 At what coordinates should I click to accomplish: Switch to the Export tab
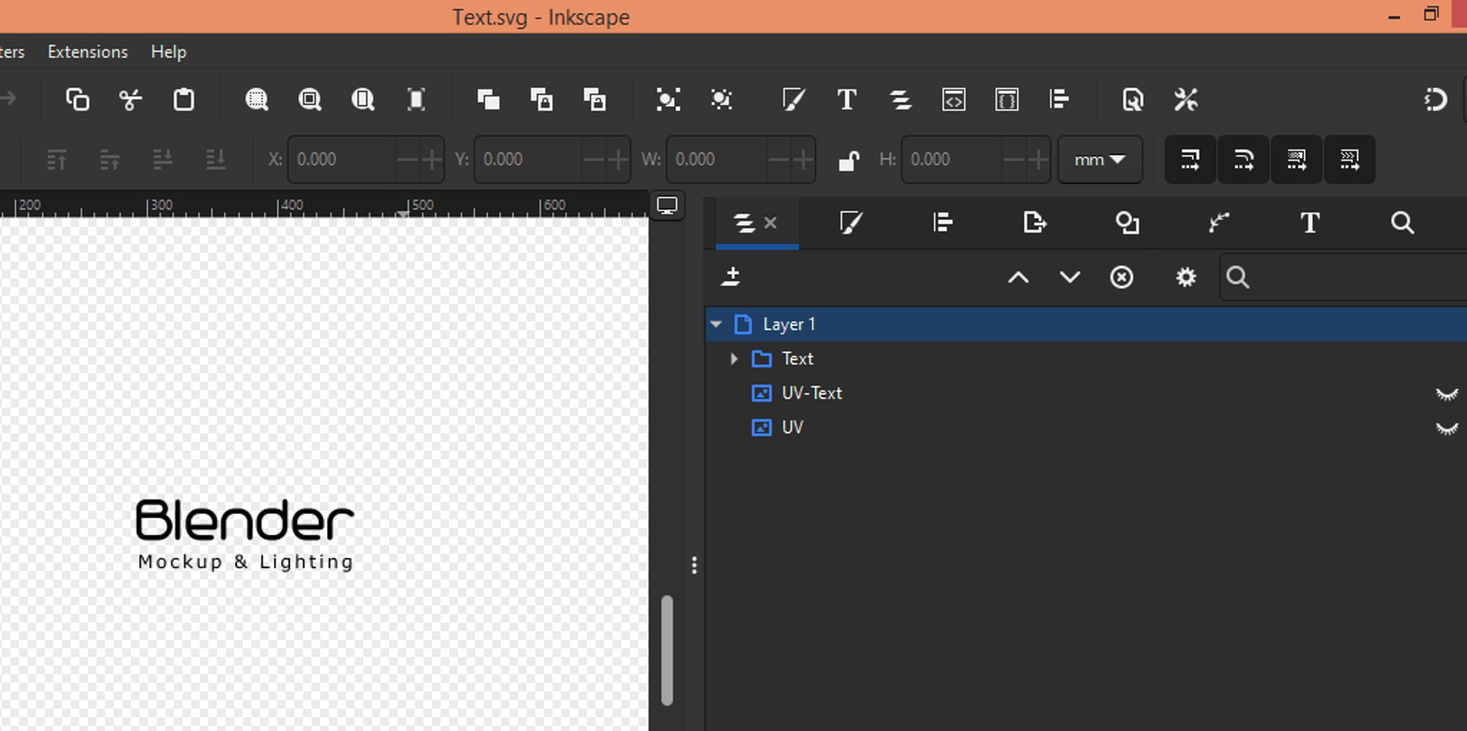1035,223
